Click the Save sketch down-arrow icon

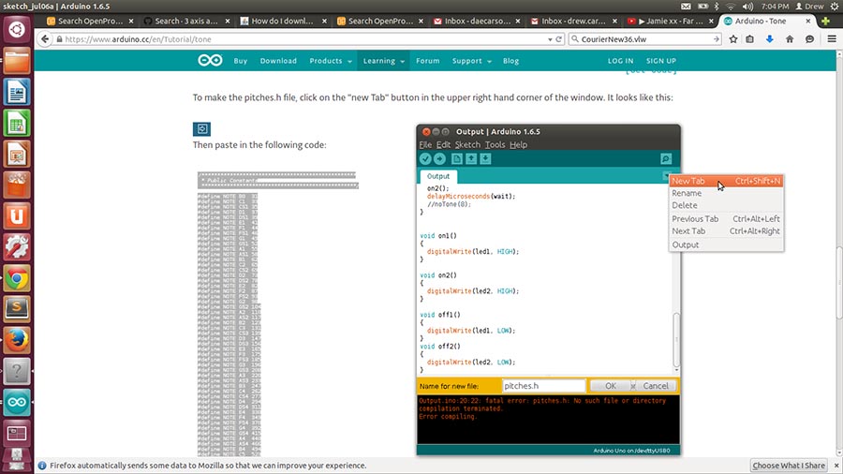point(485,158)
